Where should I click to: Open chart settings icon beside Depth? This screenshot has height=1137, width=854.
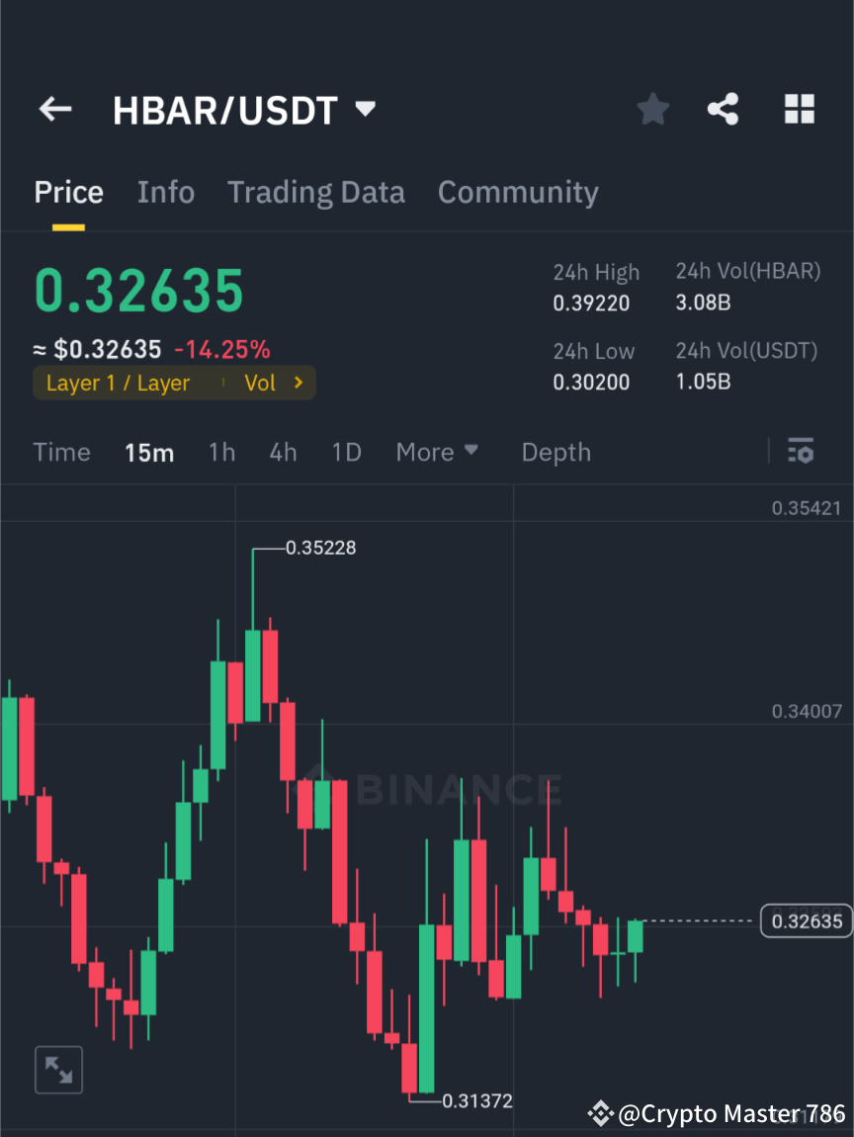click(x=801, y=452)
